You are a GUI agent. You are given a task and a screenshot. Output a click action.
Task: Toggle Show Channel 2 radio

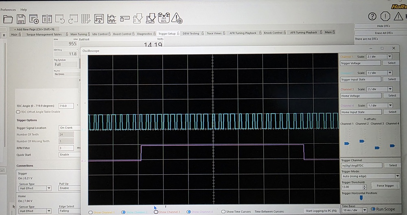pyautogui.click(x=123, y=212)
